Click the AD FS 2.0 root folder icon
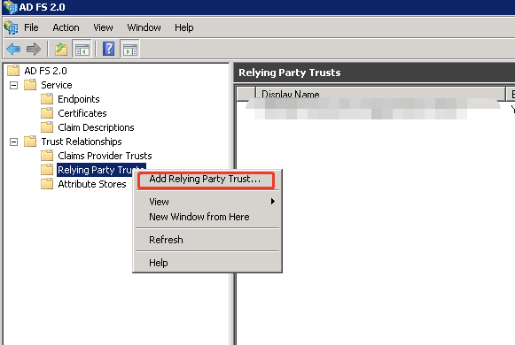 (13, 70)
